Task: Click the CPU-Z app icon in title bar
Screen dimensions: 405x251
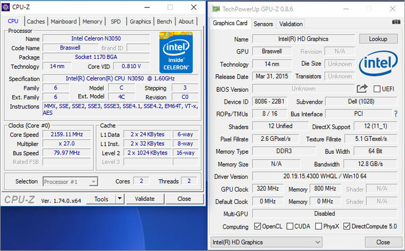Action: coord(6,7)
